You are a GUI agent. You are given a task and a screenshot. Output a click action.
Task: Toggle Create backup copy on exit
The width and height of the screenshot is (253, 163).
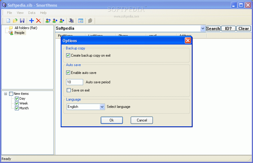point(68,55)
